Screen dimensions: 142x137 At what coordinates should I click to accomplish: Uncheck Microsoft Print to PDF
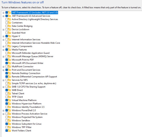point(7,60)
